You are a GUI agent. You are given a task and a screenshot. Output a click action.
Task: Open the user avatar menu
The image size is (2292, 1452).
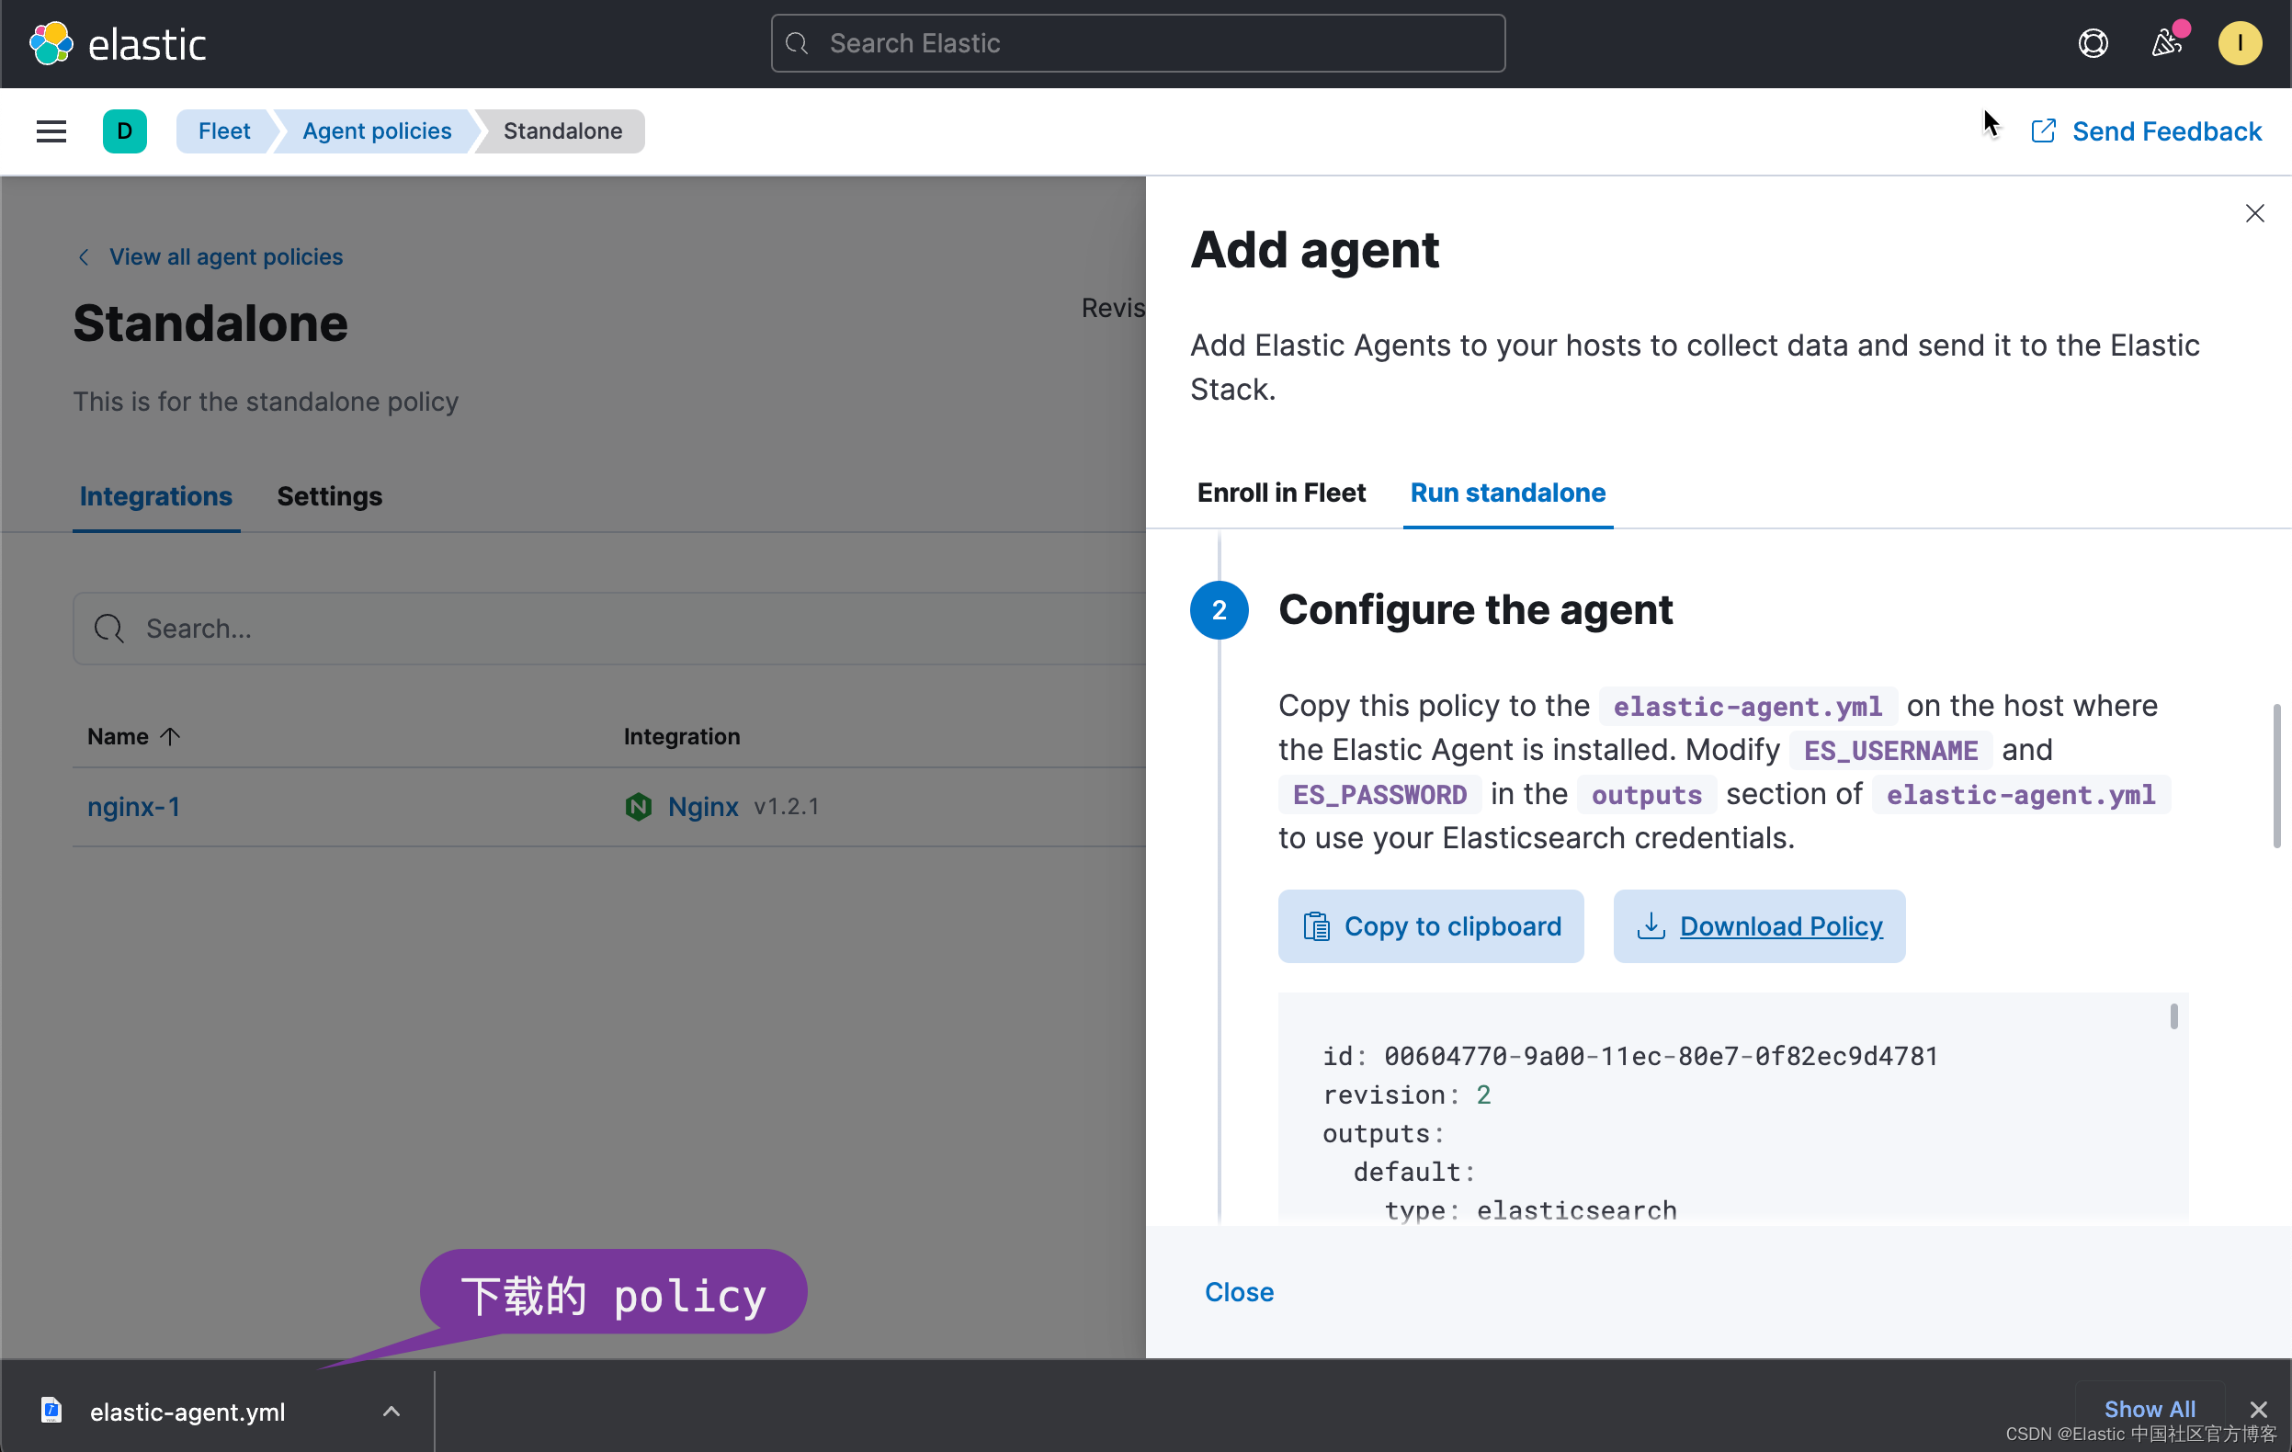click(x=2239, y=44)
